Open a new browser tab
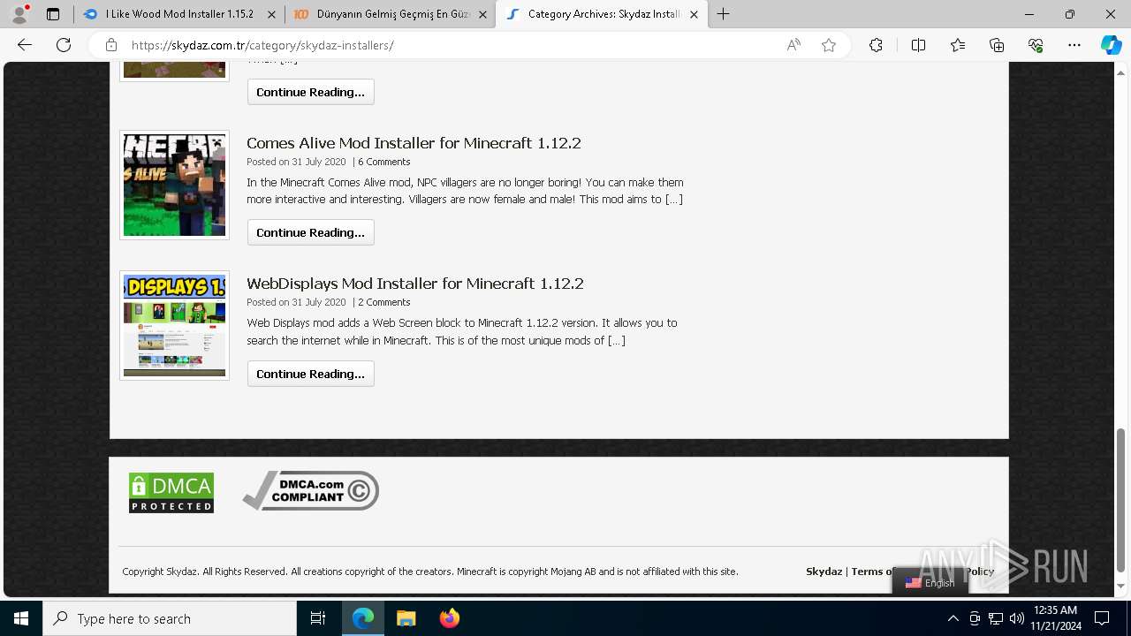This screenshot has width=1131, height=636. 723,14
